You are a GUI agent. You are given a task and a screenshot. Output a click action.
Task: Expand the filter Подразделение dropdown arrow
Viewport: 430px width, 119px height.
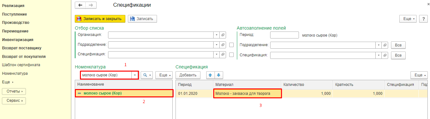pyautogui.click(x=216, y=45)
